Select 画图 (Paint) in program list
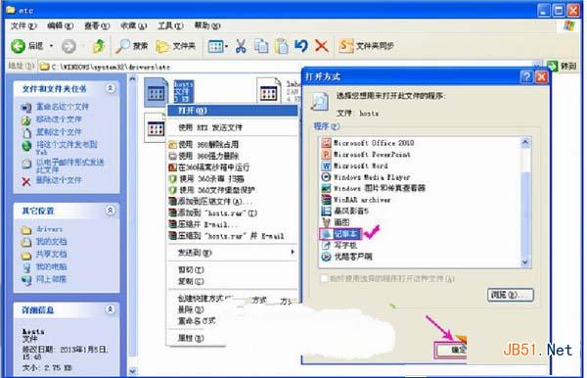 (336, 222)
